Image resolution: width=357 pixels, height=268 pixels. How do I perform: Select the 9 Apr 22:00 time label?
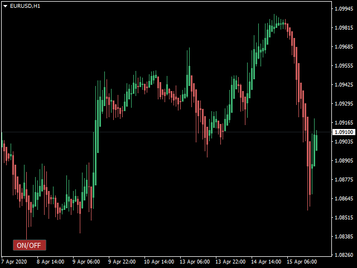(122, 261)
